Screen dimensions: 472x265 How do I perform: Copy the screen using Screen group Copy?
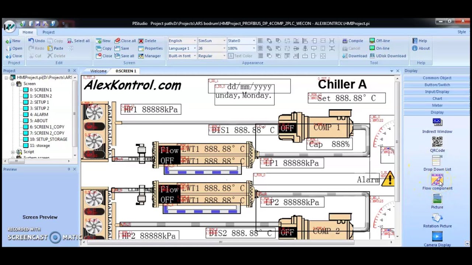(x=104, y=48)
